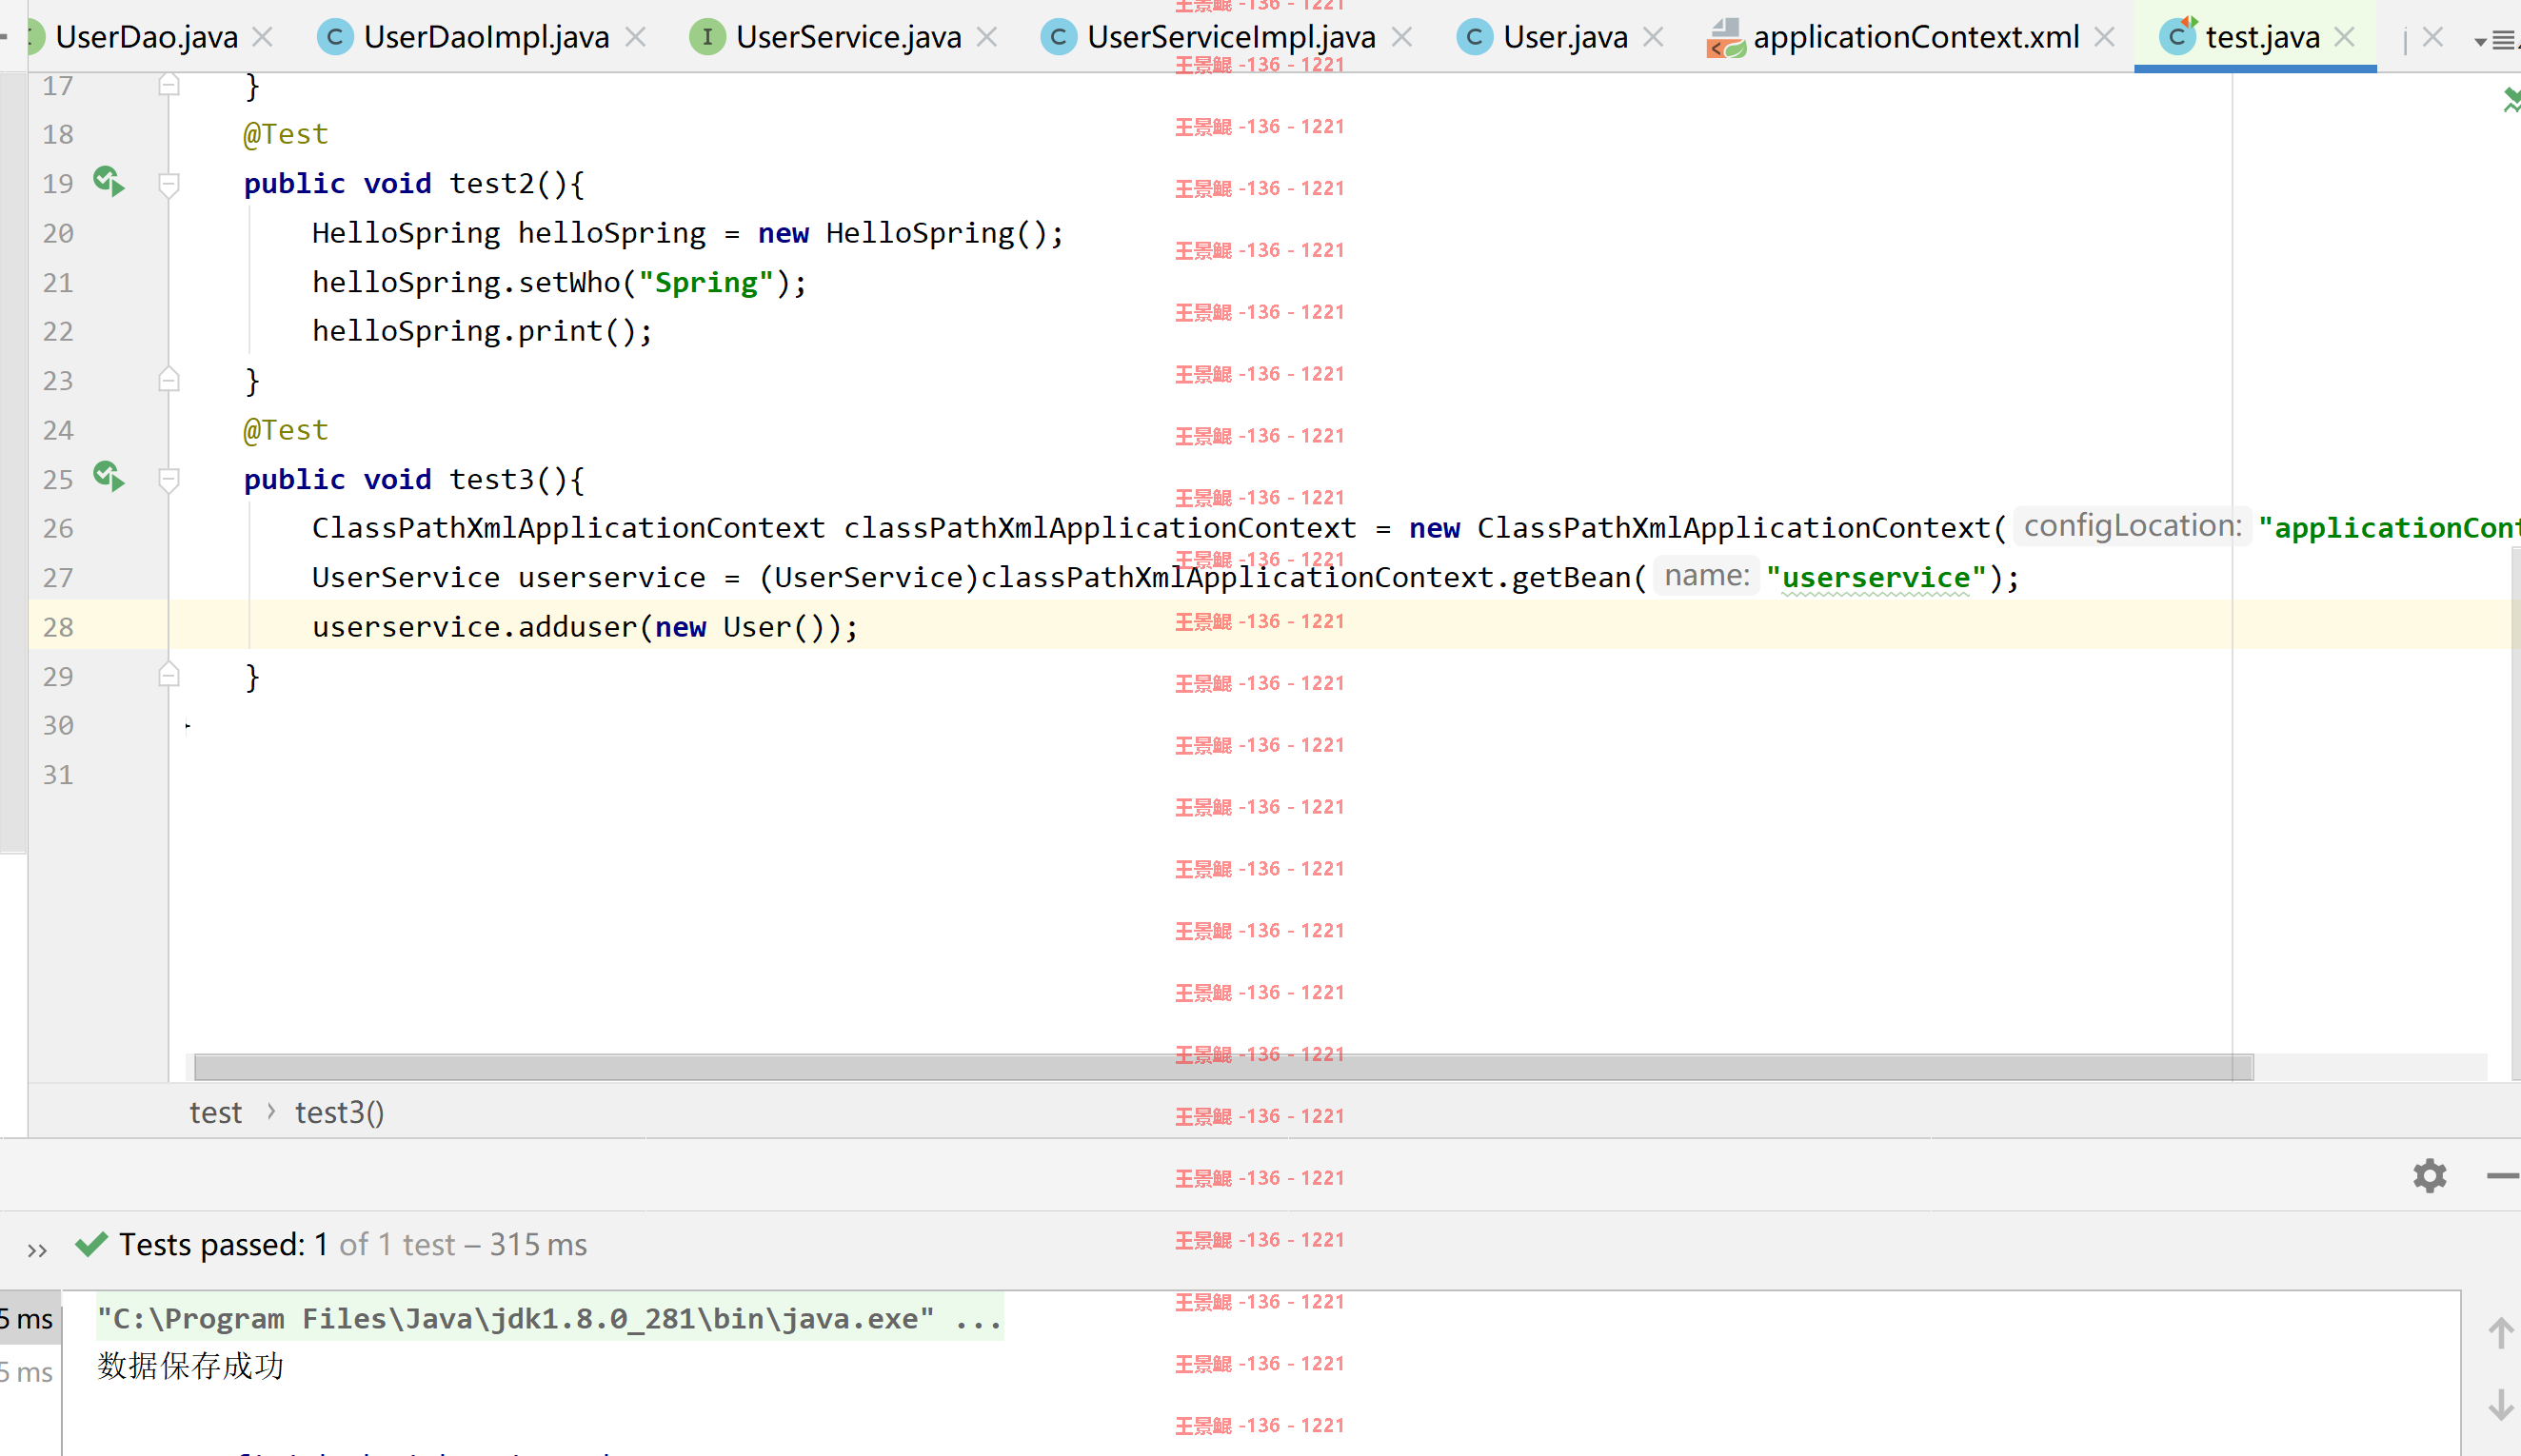Switch to the UserDao.java tab
The width and height of the screenshot is (2521, 1456).
tap(146, 37)
